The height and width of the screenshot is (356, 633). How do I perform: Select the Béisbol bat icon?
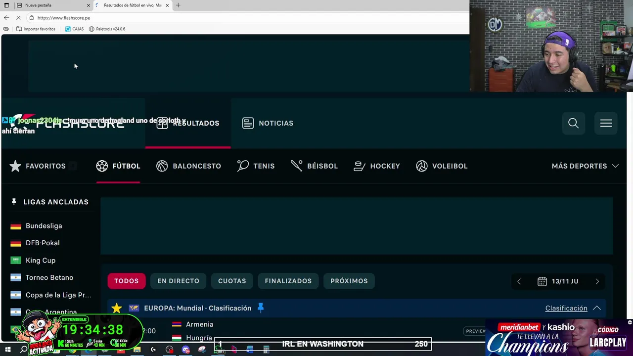297,166
